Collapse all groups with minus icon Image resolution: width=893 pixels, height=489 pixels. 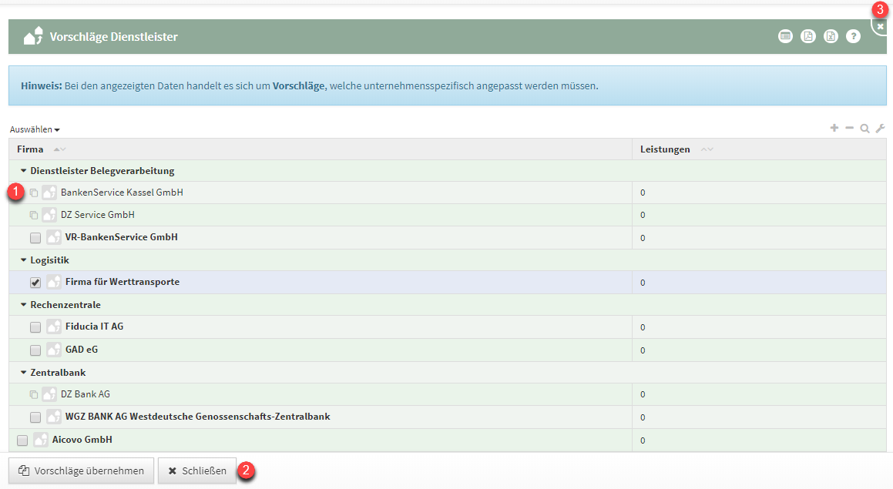[x=849, y=128]
